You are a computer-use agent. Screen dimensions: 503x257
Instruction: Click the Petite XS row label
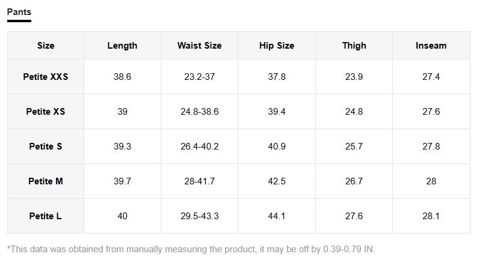tap(46, 112)
